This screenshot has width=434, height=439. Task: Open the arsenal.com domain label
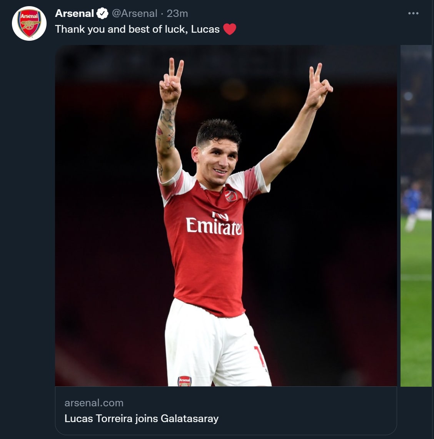(x=94, y=403)
